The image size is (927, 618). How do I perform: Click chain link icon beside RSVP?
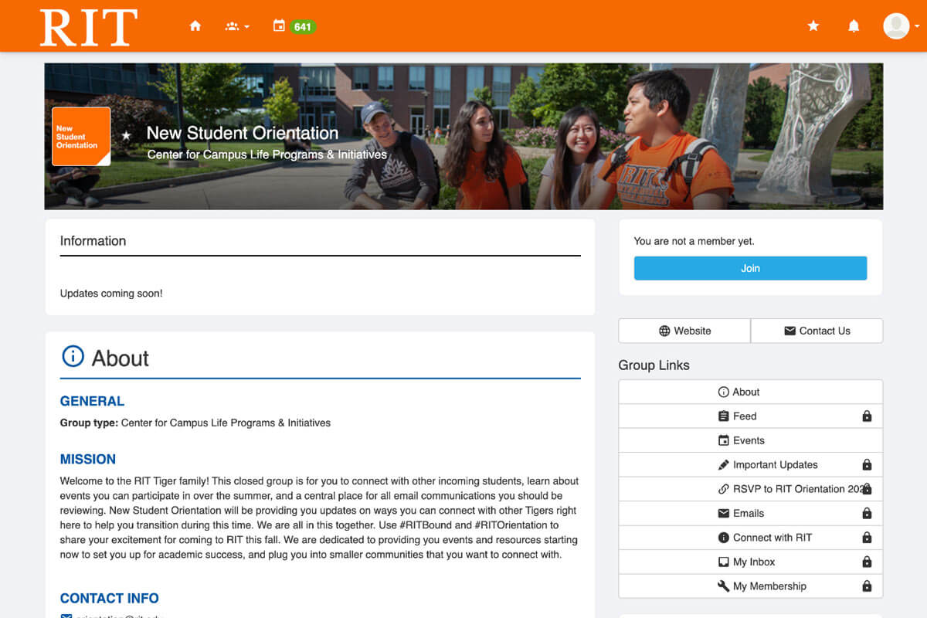click(724, 489)
